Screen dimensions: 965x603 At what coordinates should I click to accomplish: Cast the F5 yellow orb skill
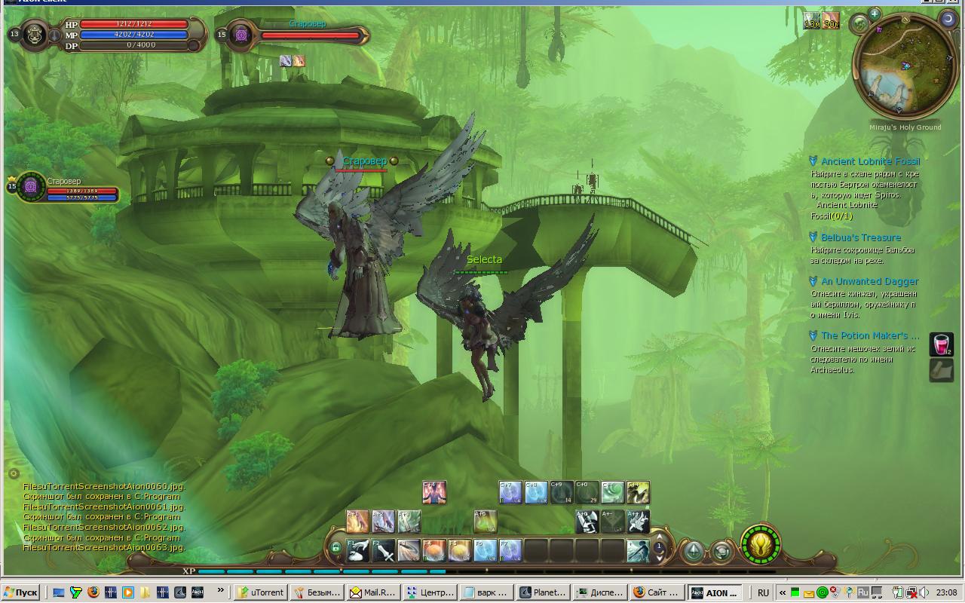(460, 550)
